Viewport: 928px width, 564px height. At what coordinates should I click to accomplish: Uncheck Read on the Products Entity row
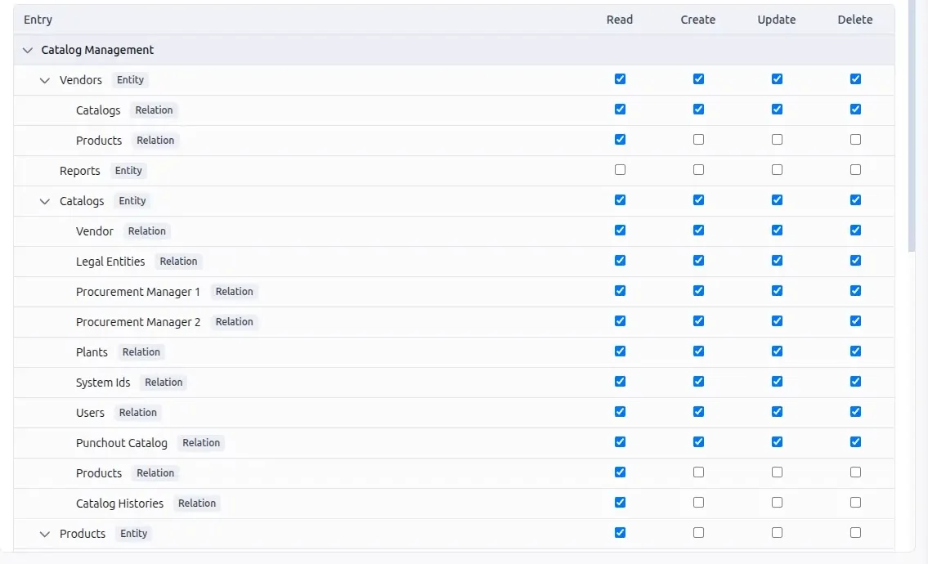click(x=620, y=533)
